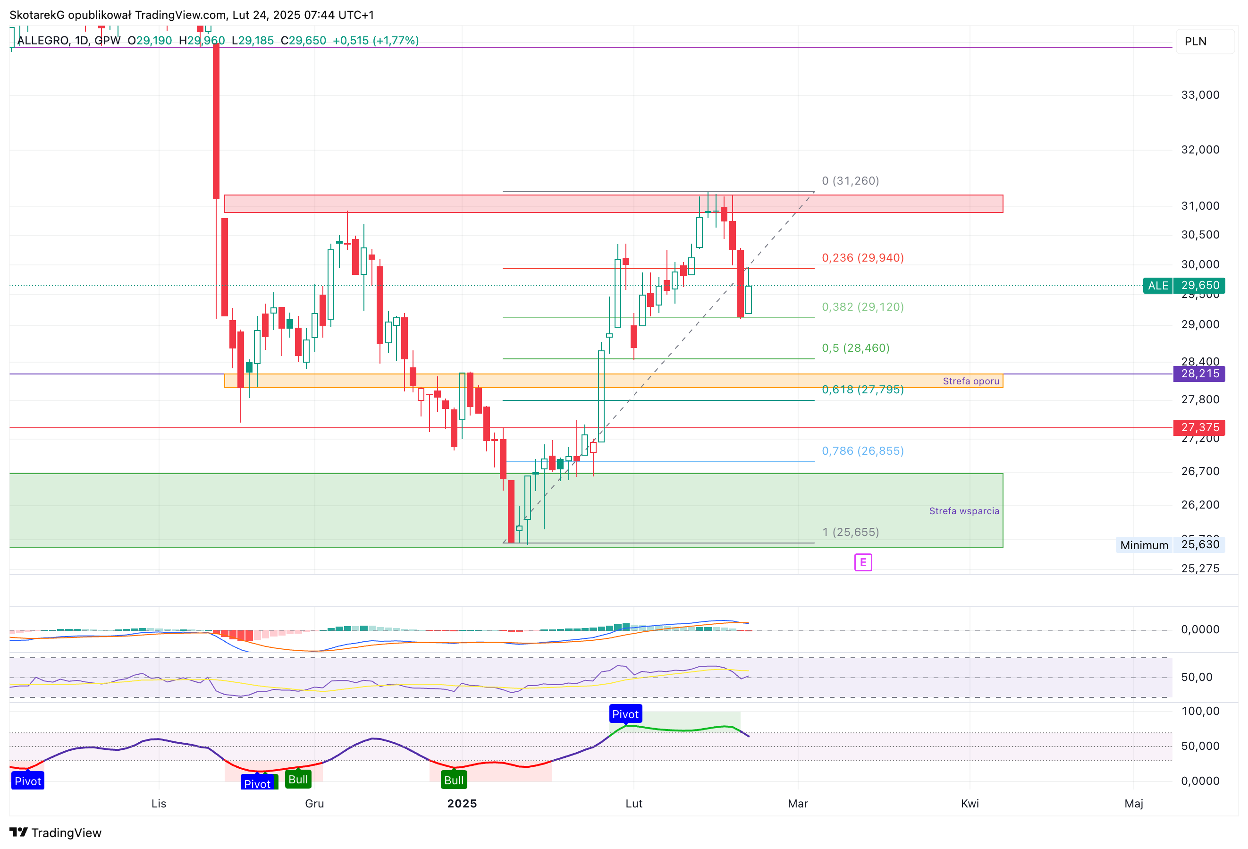Click the 32,000 price axis label
Screen dimensions: 1248x849
coord(1200,150)
